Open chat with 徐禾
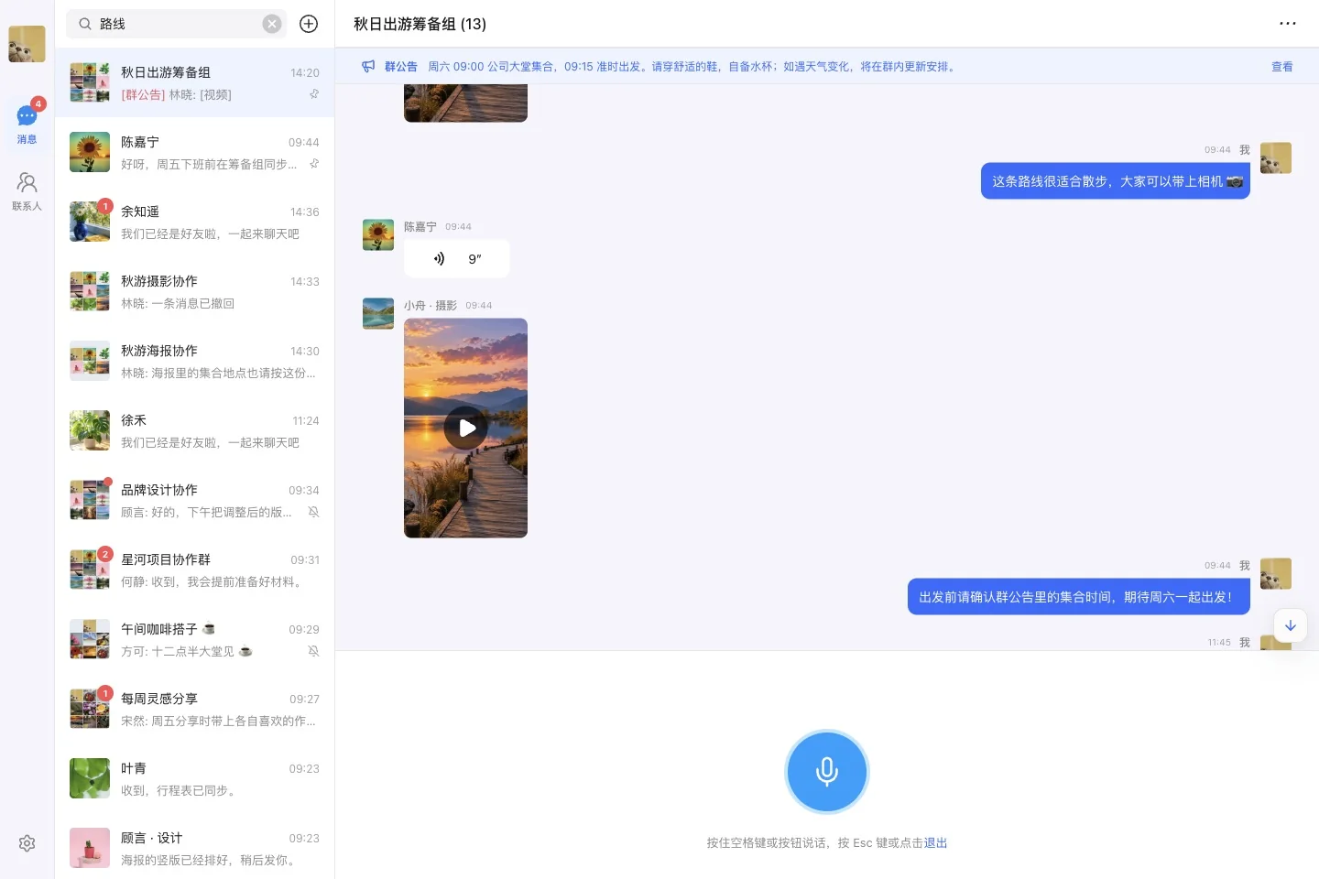 click(x=194, y=430)
